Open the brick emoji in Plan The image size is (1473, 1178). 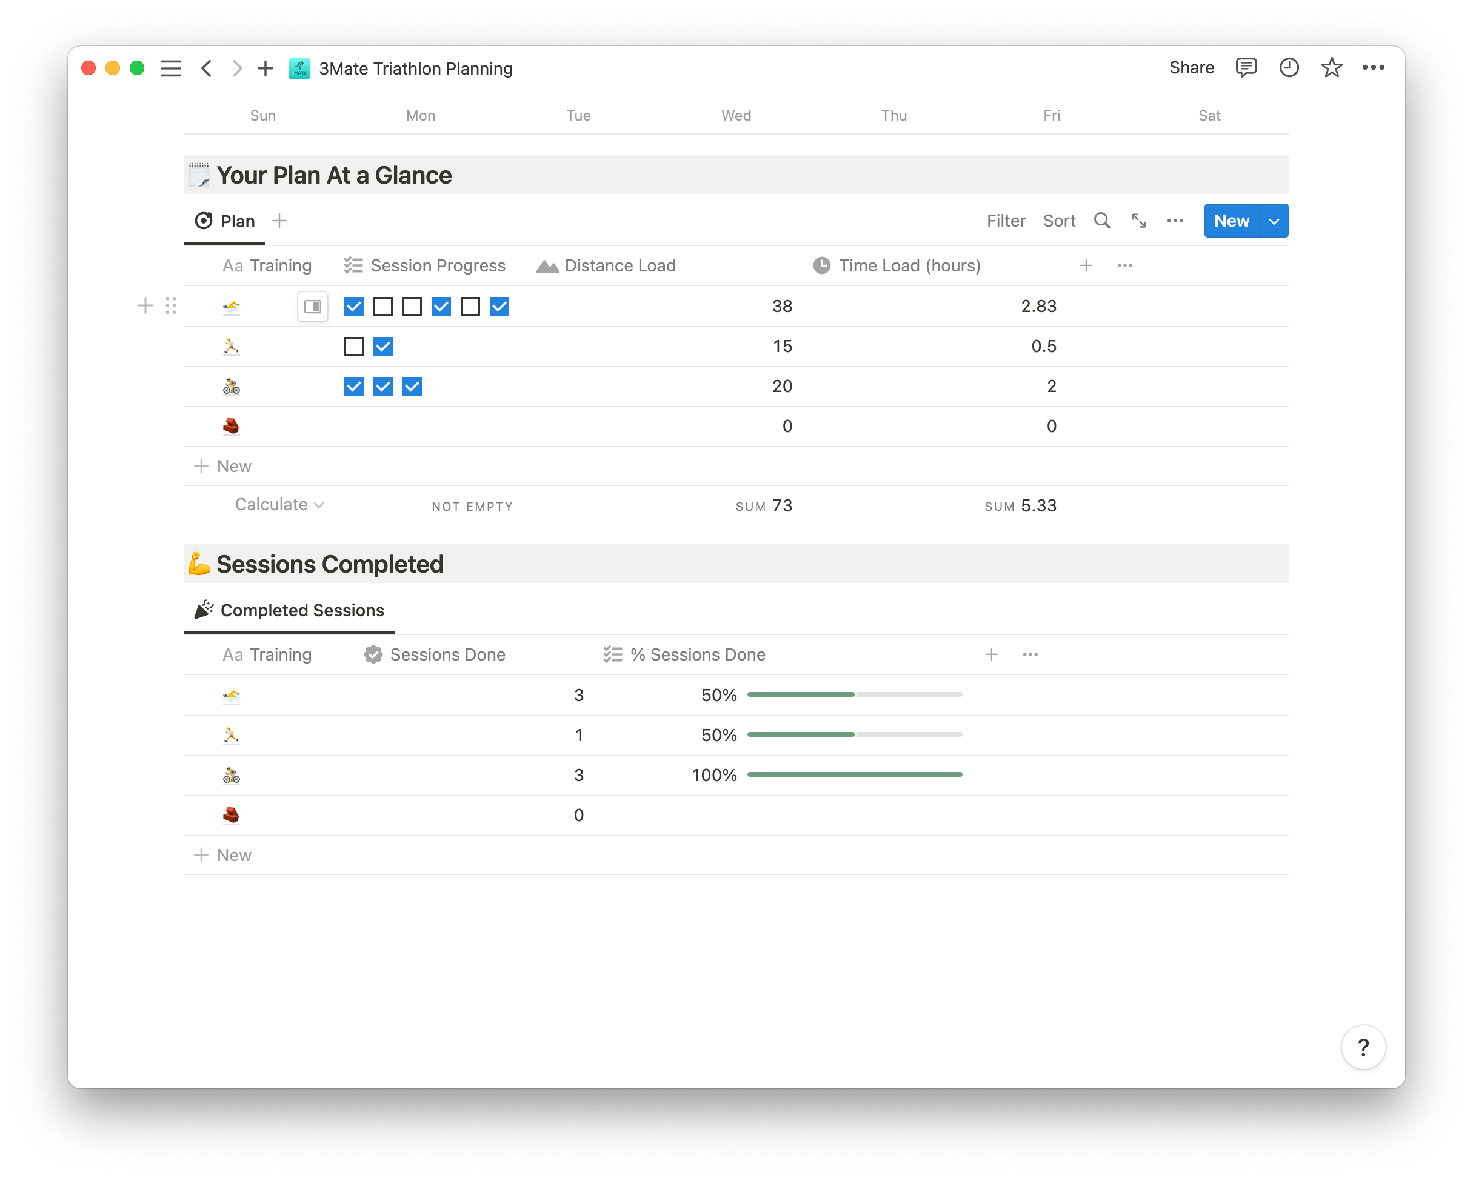point(232,426)
